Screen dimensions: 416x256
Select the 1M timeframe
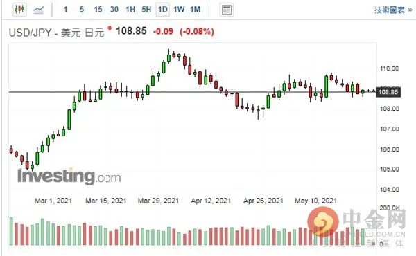coord(196,10)
